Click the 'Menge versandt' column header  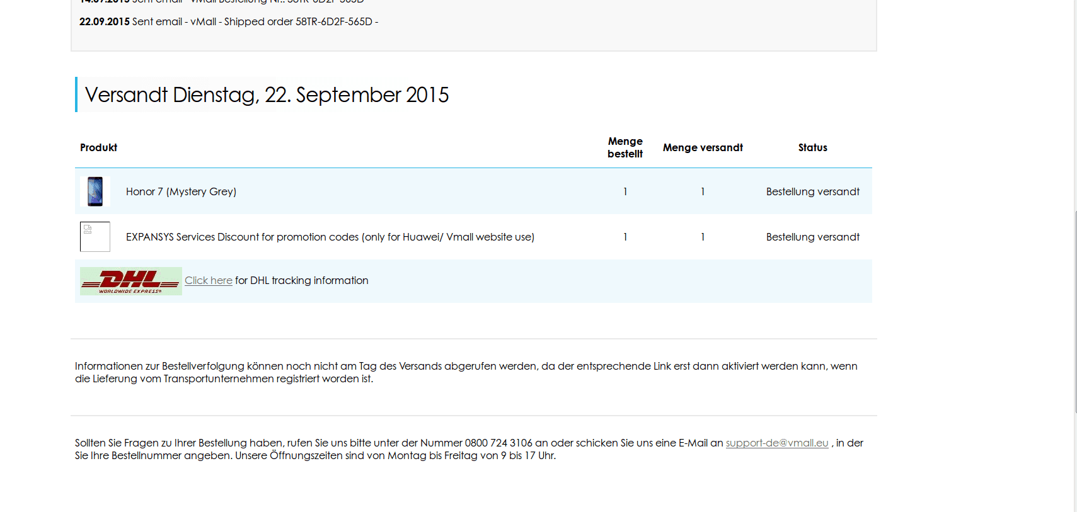(x=703, y=147)
